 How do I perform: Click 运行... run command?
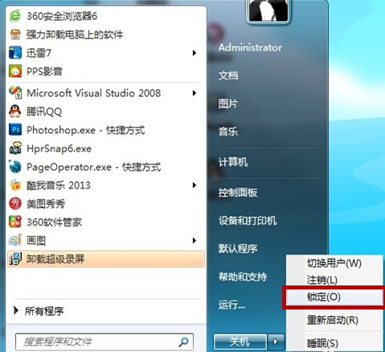(231, 305)
